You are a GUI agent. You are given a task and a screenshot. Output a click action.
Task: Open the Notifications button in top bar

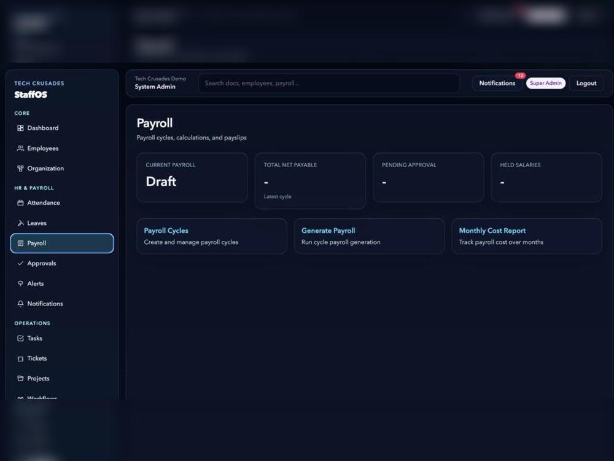497,83
